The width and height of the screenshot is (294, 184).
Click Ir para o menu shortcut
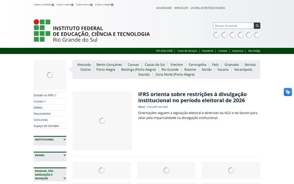click(x=65, y=4)
